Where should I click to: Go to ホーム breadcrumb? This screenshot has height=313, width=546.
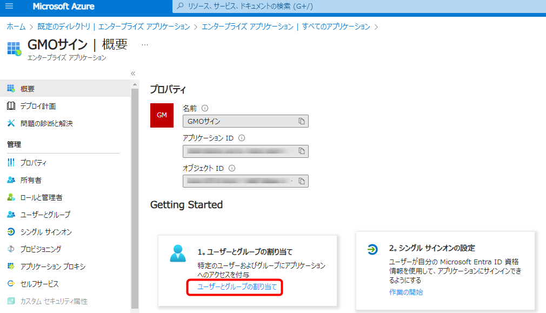(x=16, y=26)
